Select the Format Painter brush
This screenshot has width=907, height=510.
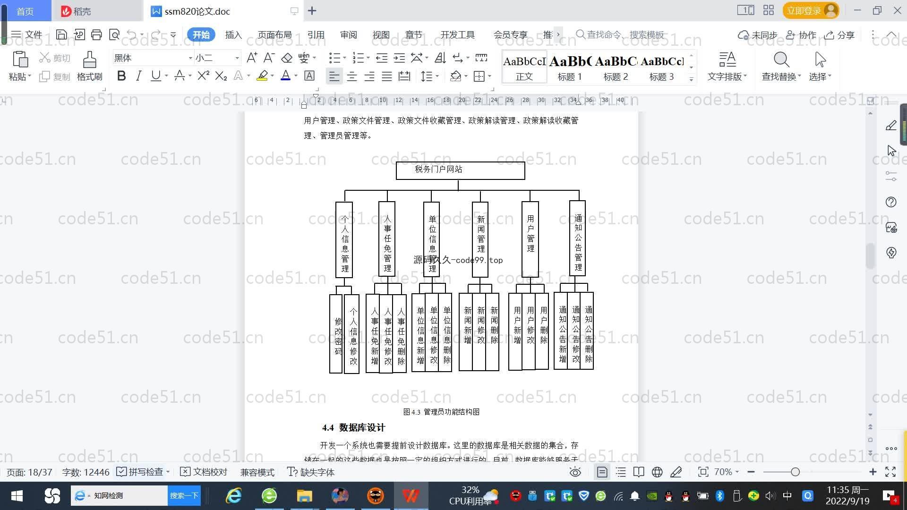(x=89, y=66)
